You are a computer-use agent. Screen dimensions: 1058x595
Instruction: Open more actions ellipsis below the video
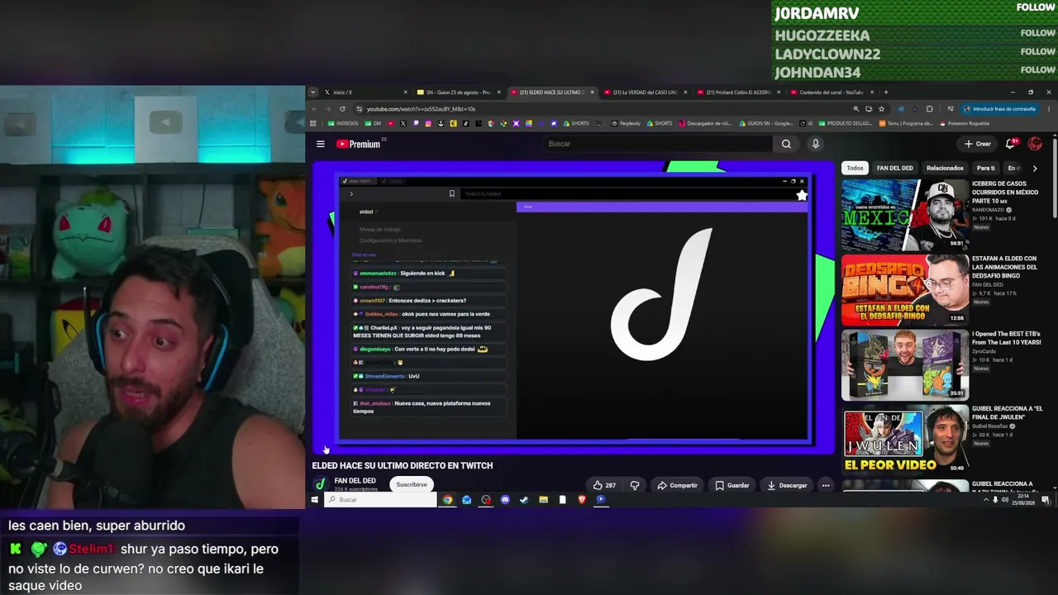coord(826,485)
